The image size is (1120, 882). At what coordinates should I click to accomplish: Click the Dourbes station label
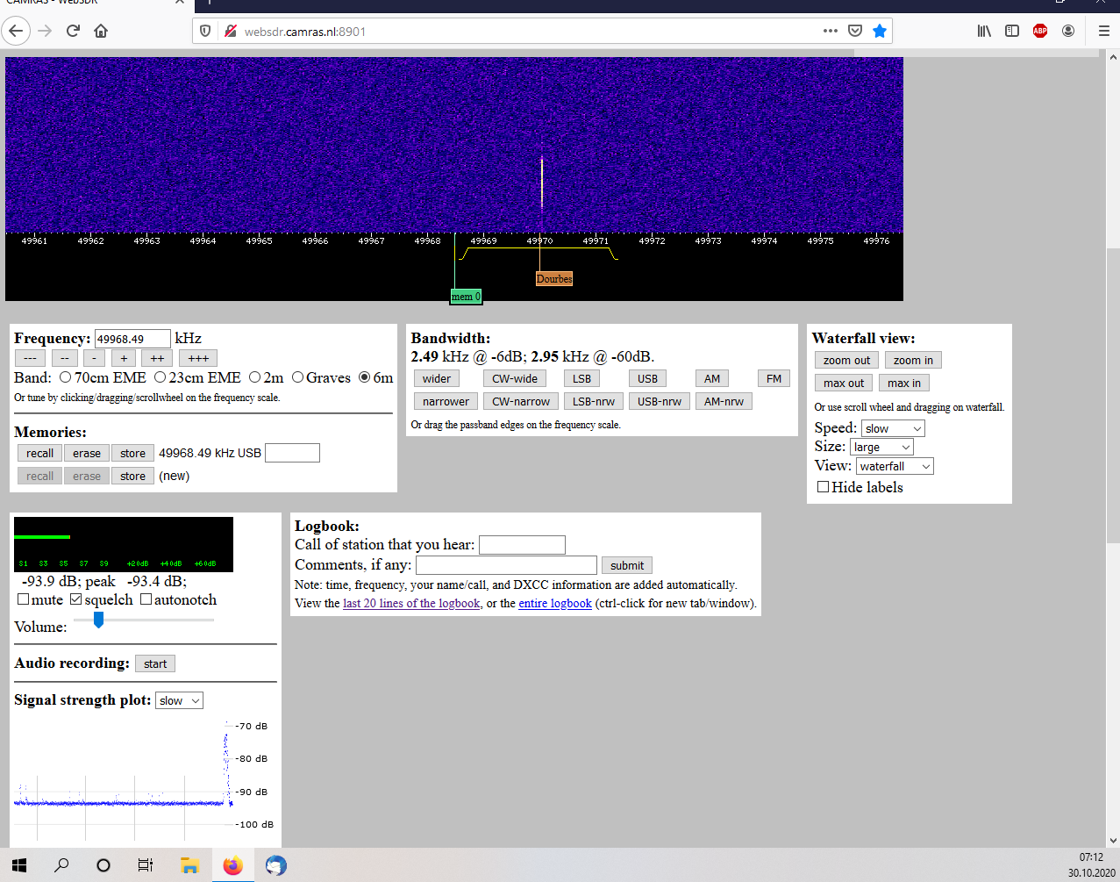tap(554, 279)
